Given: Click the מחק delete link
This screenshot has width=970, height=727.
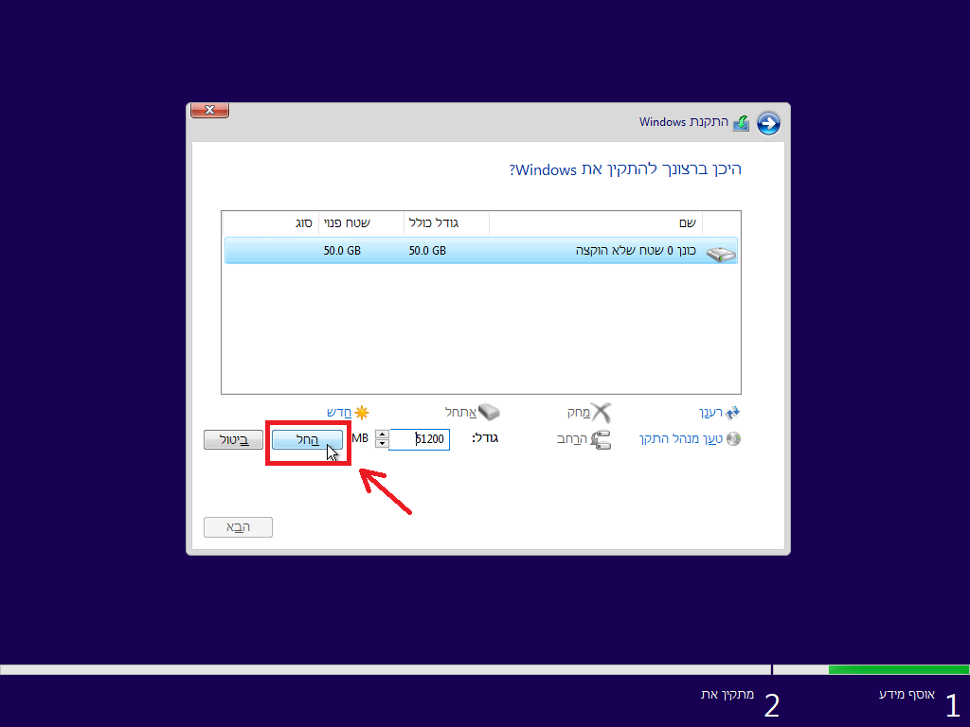Looking at the screenshot, I should (579, 413).
